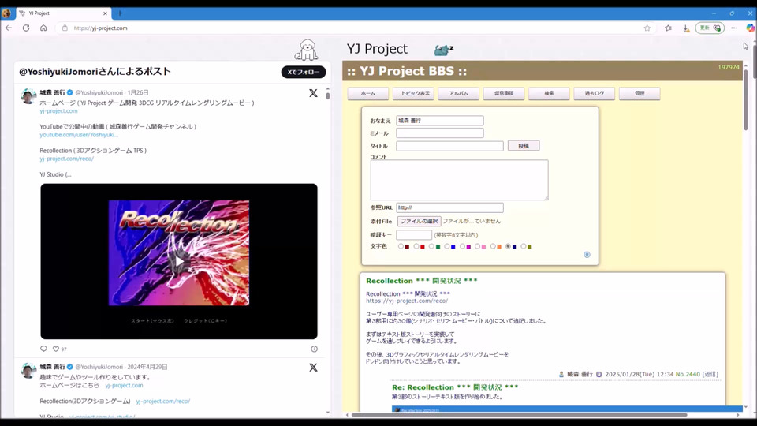Select the red text color radio
The height and width of the screenshot is (426, 757).
416,246
